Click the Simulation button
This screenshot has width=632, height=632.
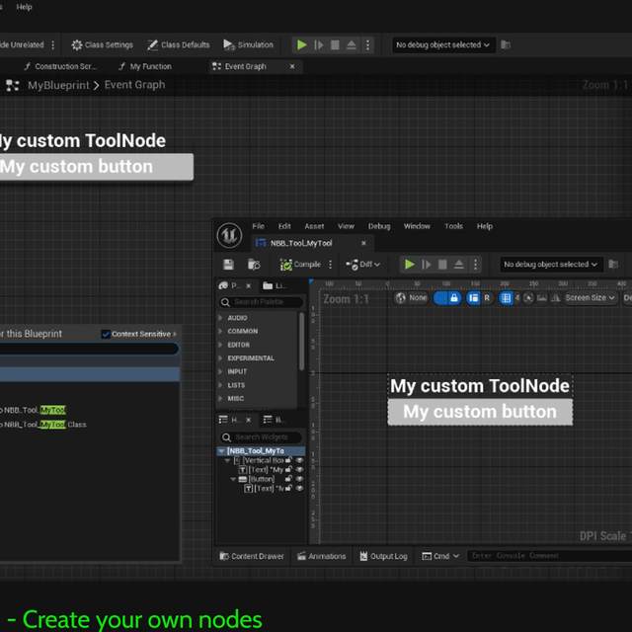point(248,44)
